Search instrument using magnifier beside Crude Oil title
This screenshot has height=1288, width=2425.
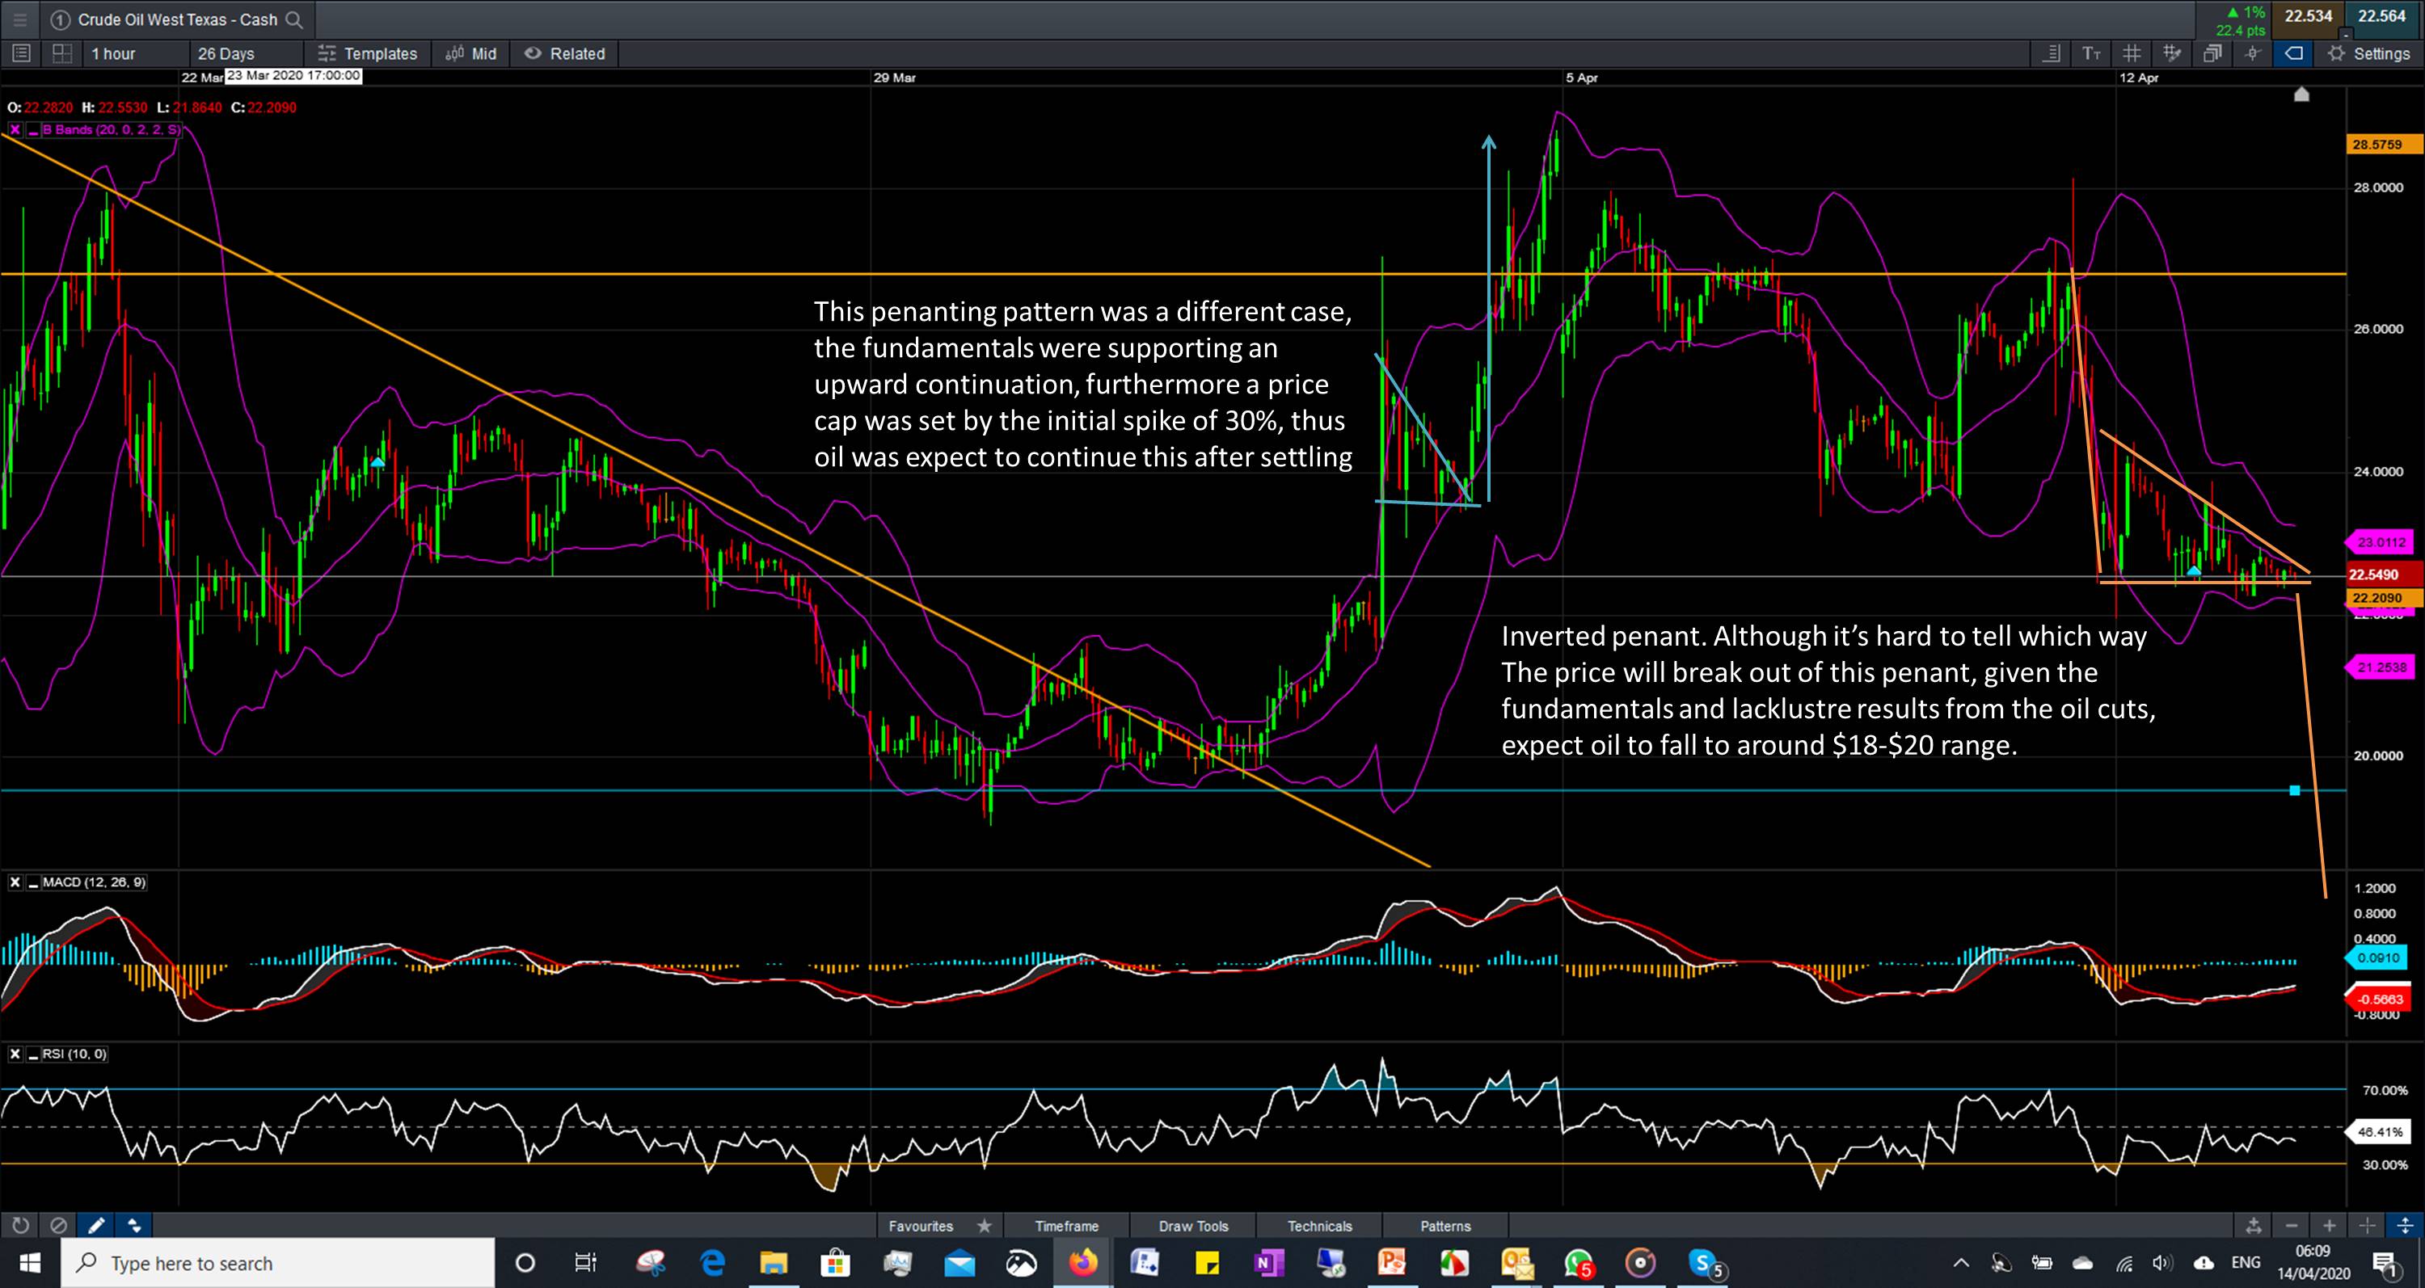pyautogui.click(x=293, y=19)
